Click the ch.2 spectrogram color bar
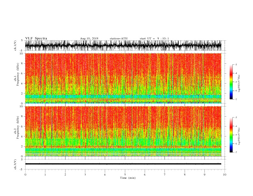The height and width of the screenshot is (196, 253). point(231,135)
